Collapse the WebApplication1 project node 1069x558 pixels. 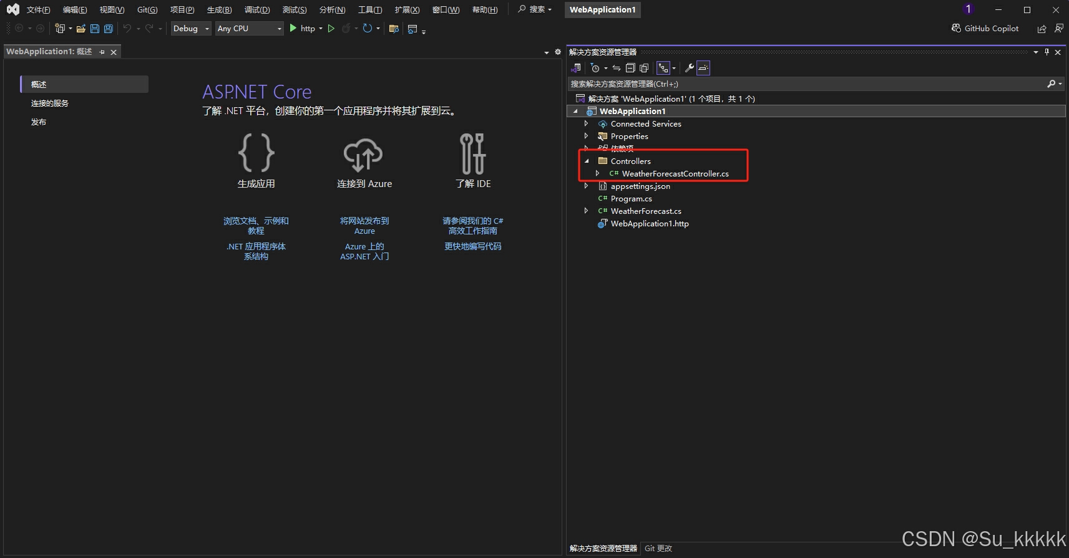click(575, 111)
